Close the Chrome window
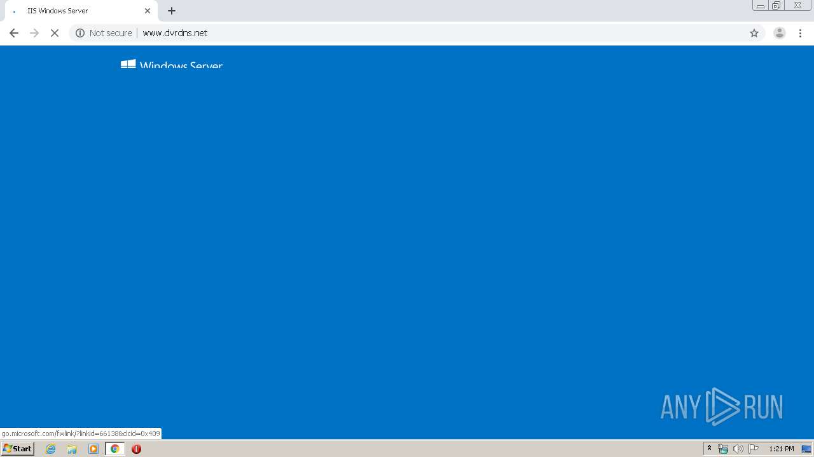Screen dimensions: 814x457 797,6
